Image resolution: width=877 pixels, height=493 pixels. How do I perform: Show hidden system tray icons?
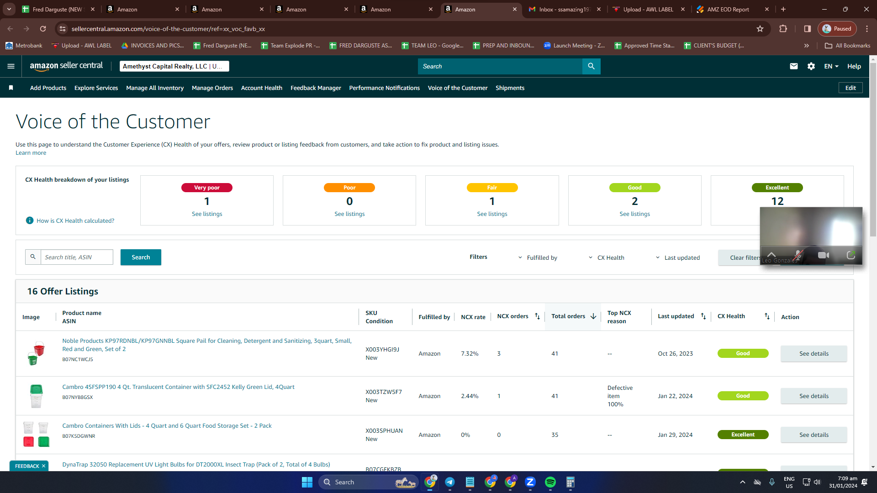point(743,482)
